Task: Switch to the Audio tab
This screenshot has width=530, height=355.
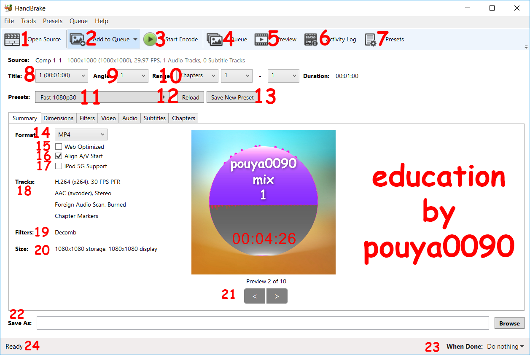Action: 130,118
